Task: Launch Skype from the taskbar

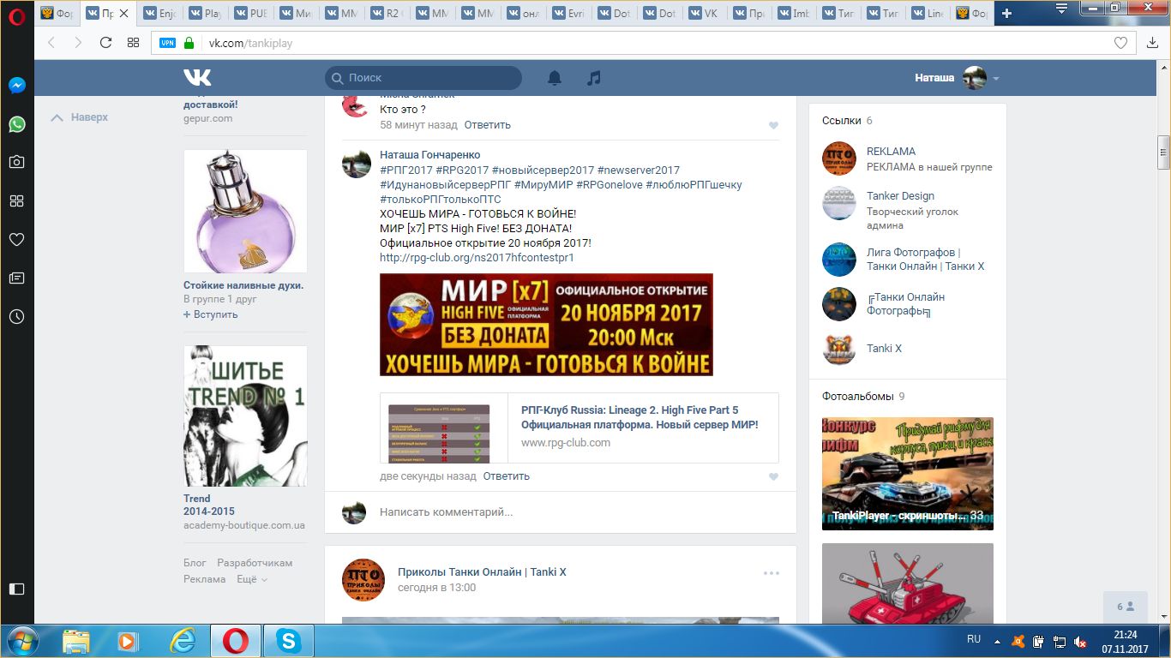Action: click(x=288, y=641)
